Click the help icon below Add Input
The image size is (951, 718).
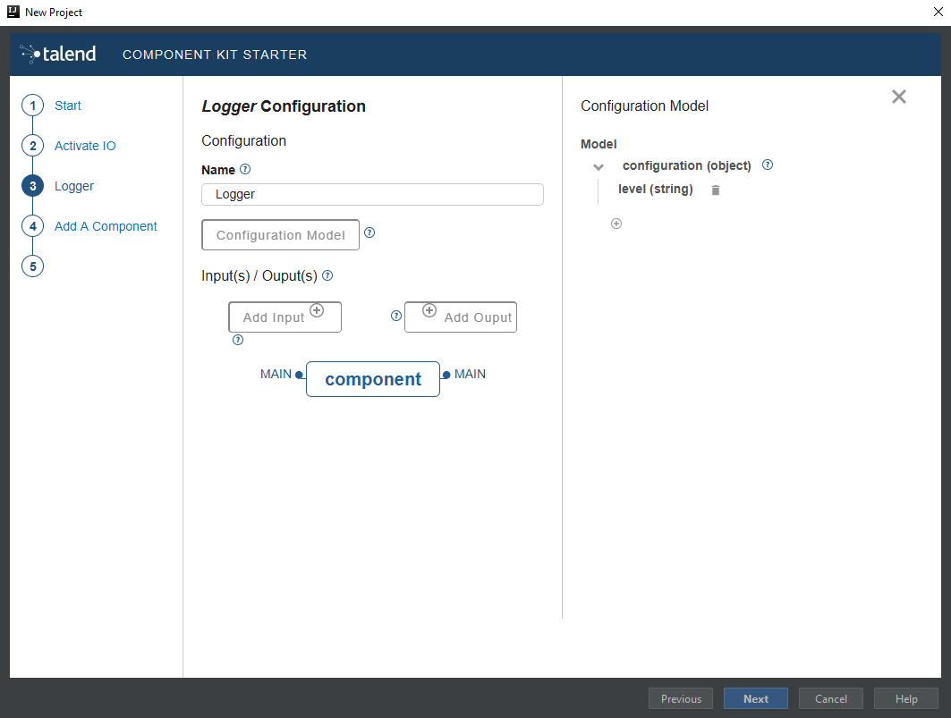coord(238,340)
